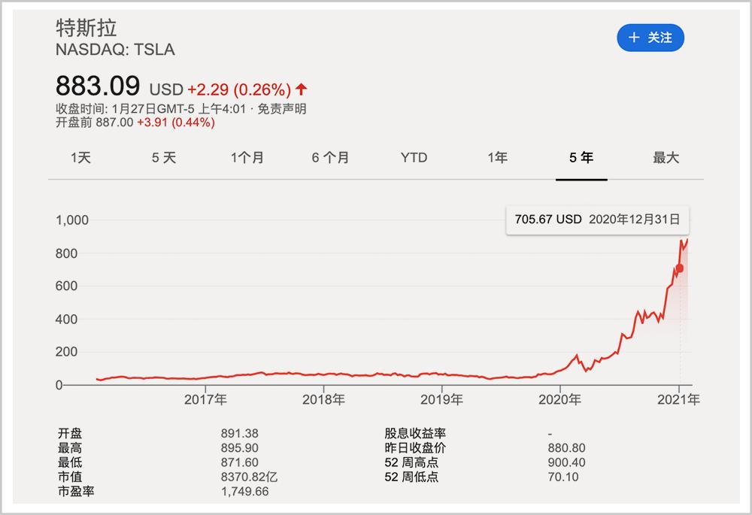Click the 883.09 stock price
This screenshot has width=752, height=515.
click(x=99, y=83)
